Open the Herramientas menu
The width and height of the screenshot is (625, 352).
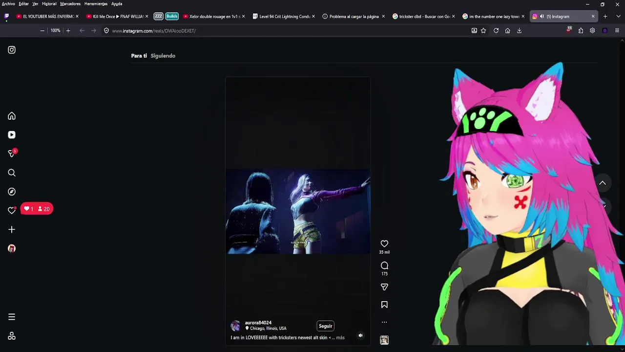click(96, 4)
